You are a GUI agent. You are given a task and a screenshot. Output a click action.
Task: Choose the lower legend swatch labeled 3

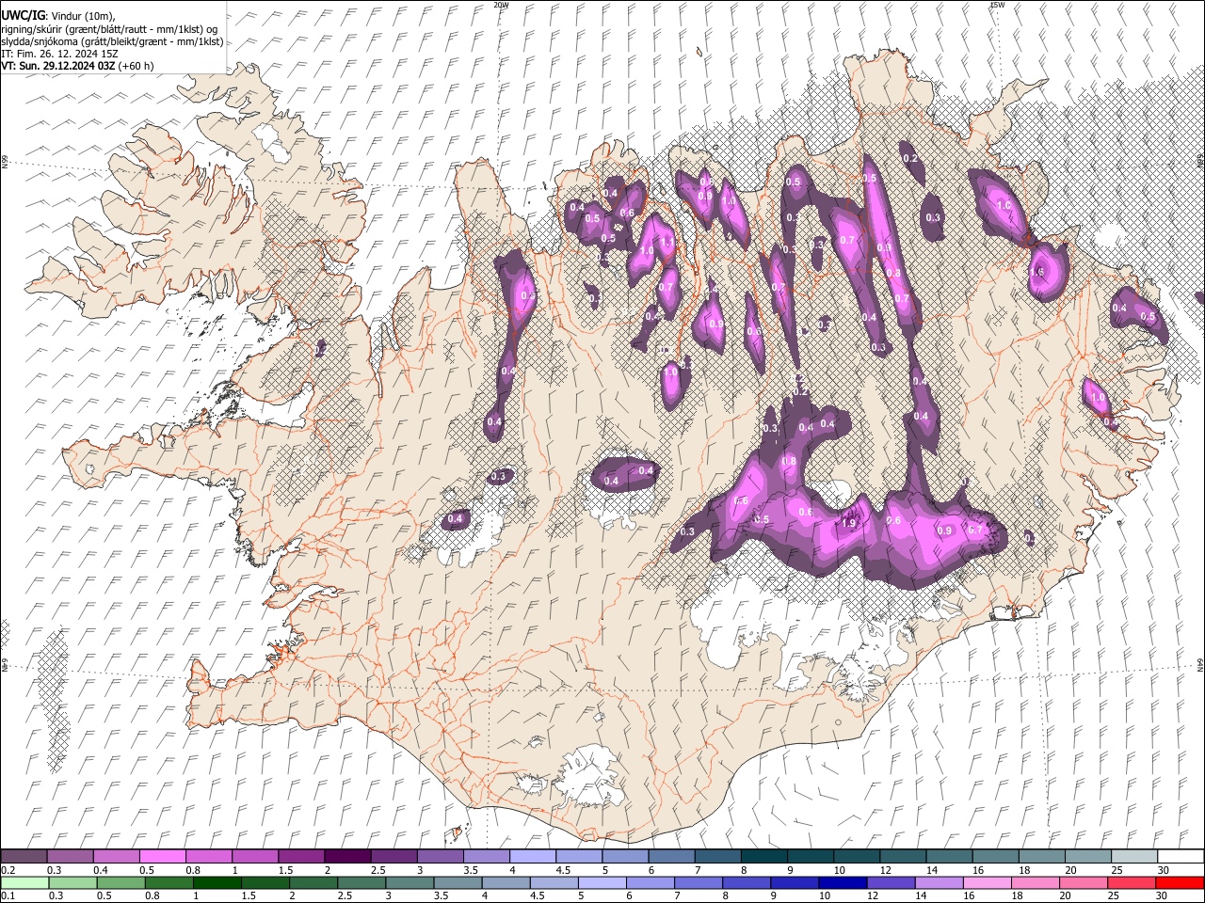pos(410,882)
